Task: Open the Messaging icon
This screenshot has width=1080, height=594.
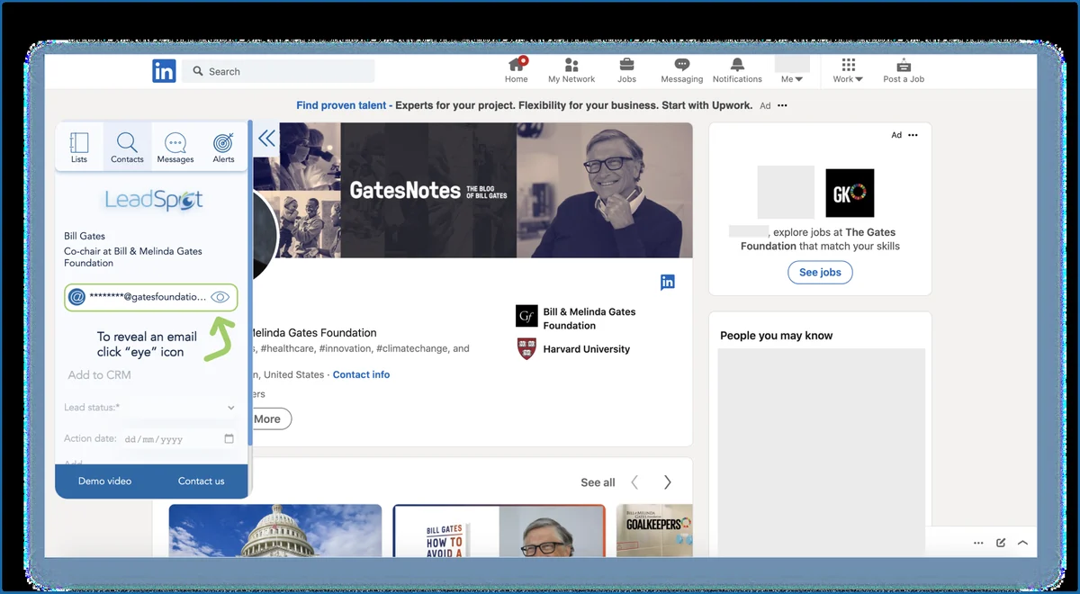Action: tap(682, 65)
